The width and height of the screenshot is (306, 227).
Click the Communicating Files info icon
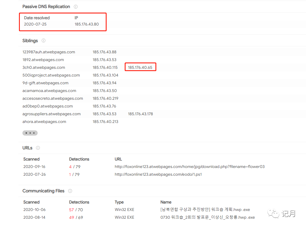click(x=70, y=191)
